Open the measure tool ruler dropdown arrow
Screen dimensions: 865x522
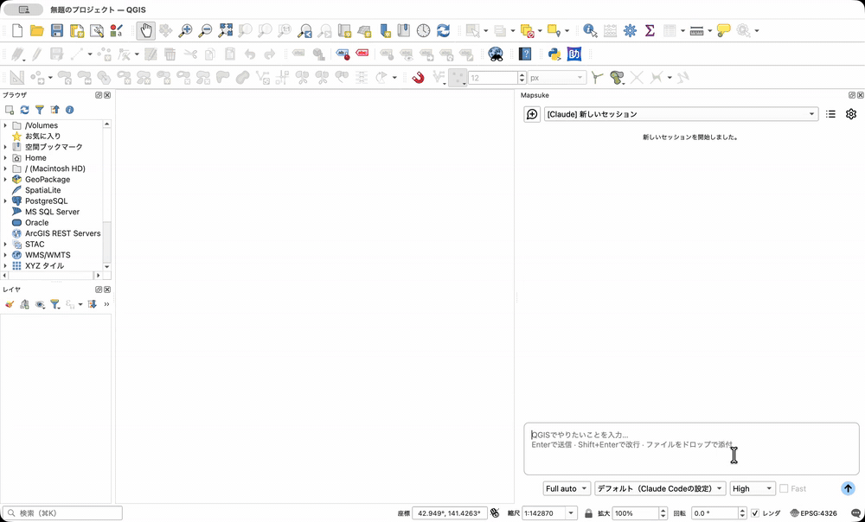pyautogui.click(x=709, y=31)
